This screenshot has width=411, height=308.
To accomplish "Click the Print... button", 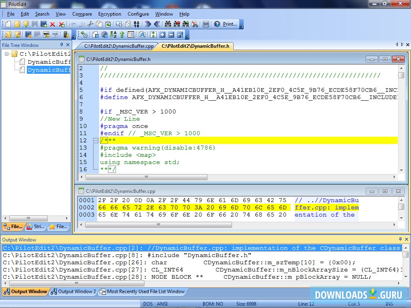I will click(x=230, y=24).
